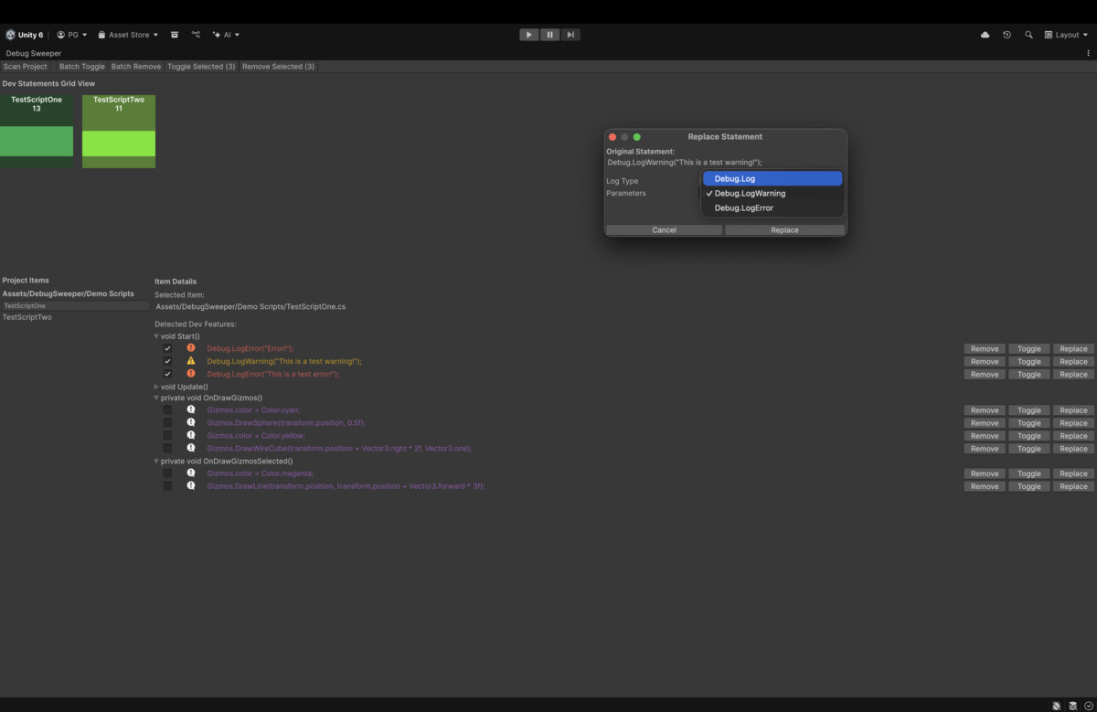Click Remove for Debug.LogError("Error!") row
Image resolution: width=1097 pixels, height=712 pixels.
coord(985,348)
